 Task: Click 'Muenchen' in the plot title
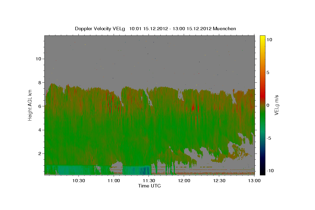pos(224,29)
